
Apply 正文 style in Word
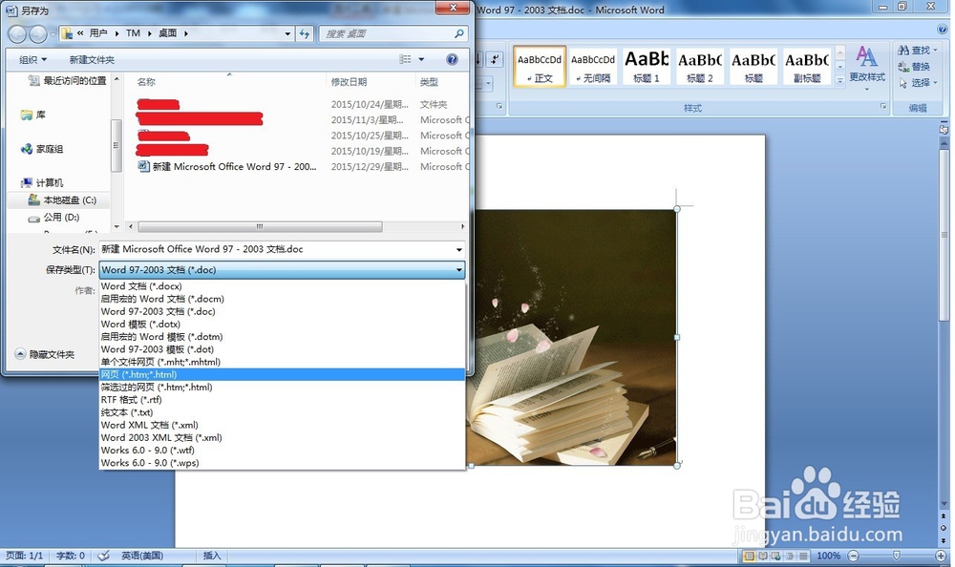[540, 67]
